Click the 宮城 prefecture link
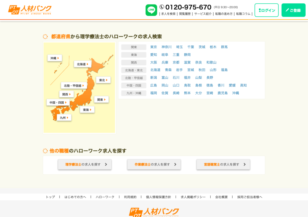 [190, 70]
